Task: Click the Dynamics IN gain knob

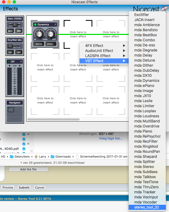Action: click(x=39, y=34)
